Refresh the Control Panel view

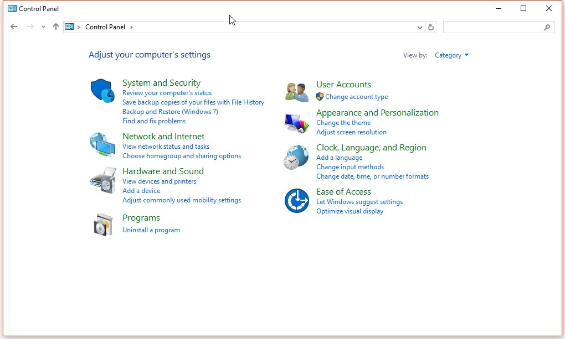(431, 27)
